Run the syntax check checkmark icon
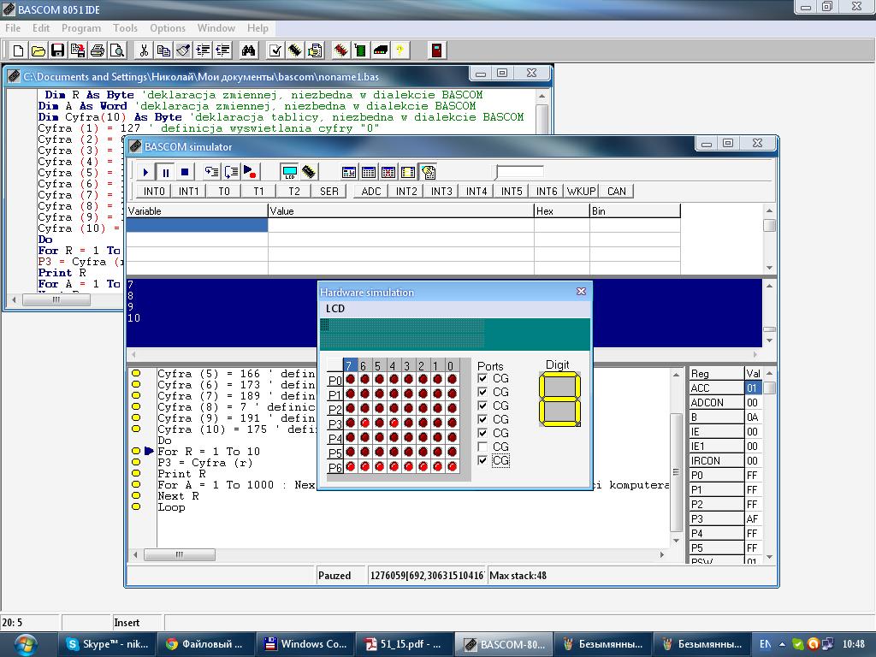This screenshot has height=657, width=876. click(275, 50)
